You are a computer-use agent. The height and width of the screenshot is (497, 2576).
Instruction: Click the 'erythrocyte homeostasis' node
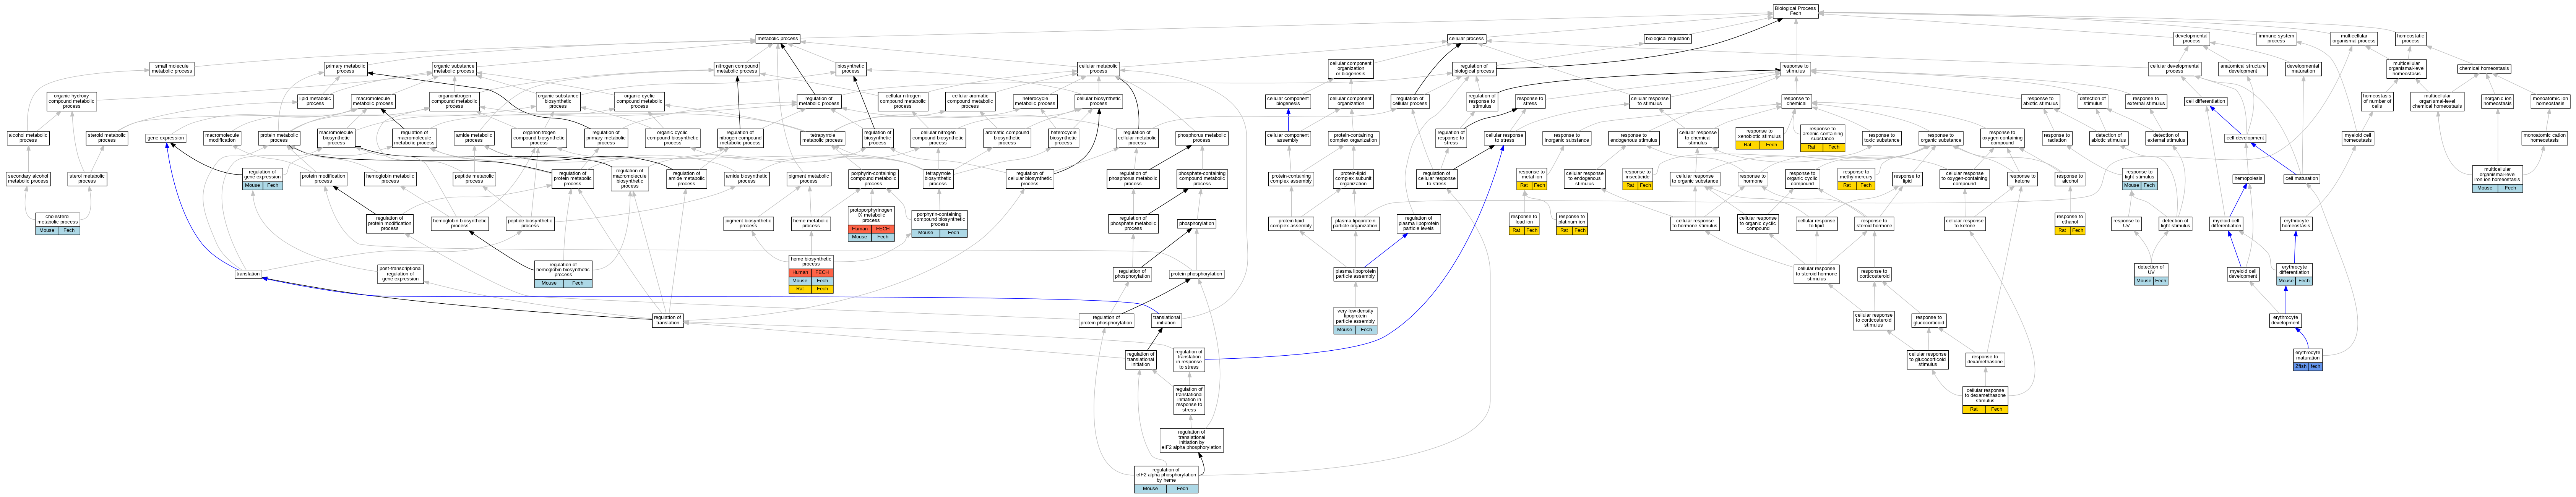pyautogui.click(x=2296, y=223)
